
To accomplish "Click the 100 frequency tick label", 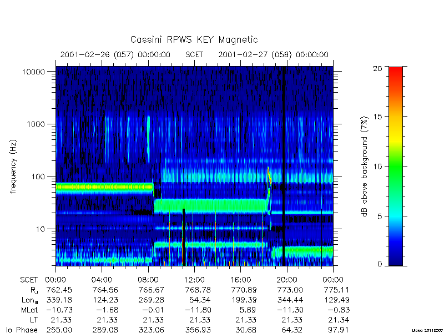I will click(38, 176).
